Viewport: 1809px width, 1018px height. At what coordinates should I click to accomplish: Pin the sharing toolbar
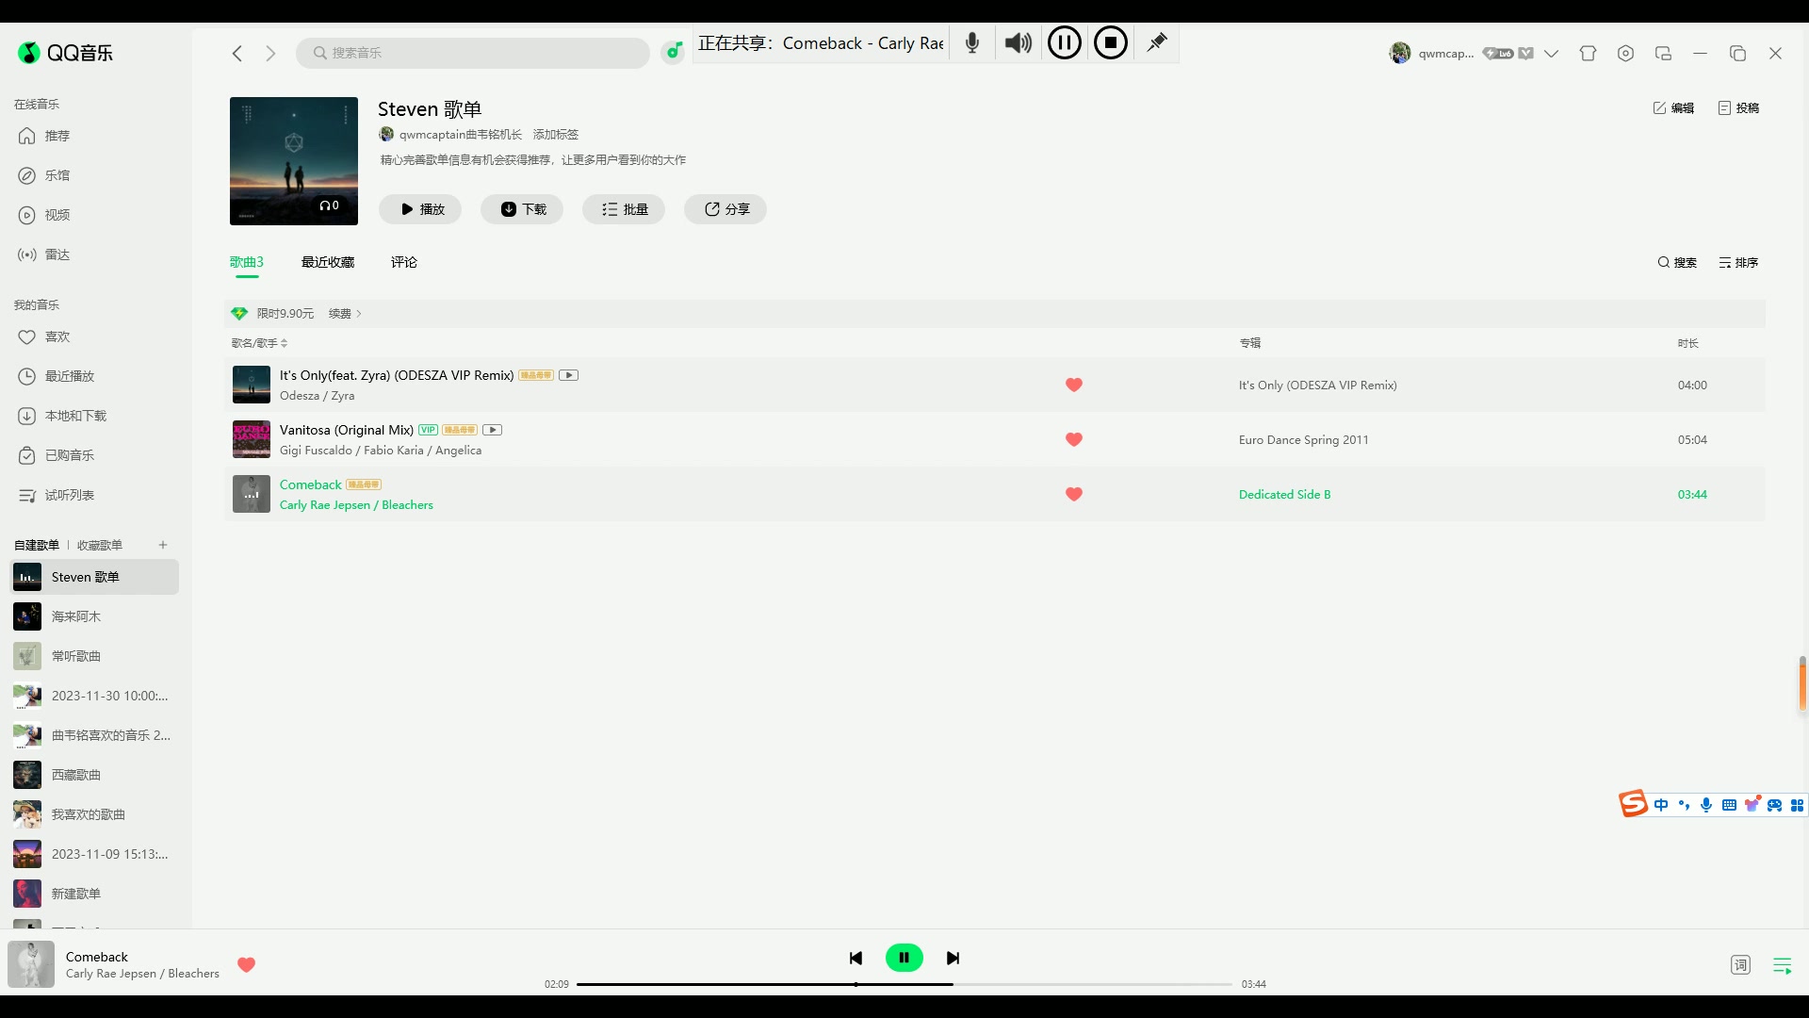(1156, 43)
